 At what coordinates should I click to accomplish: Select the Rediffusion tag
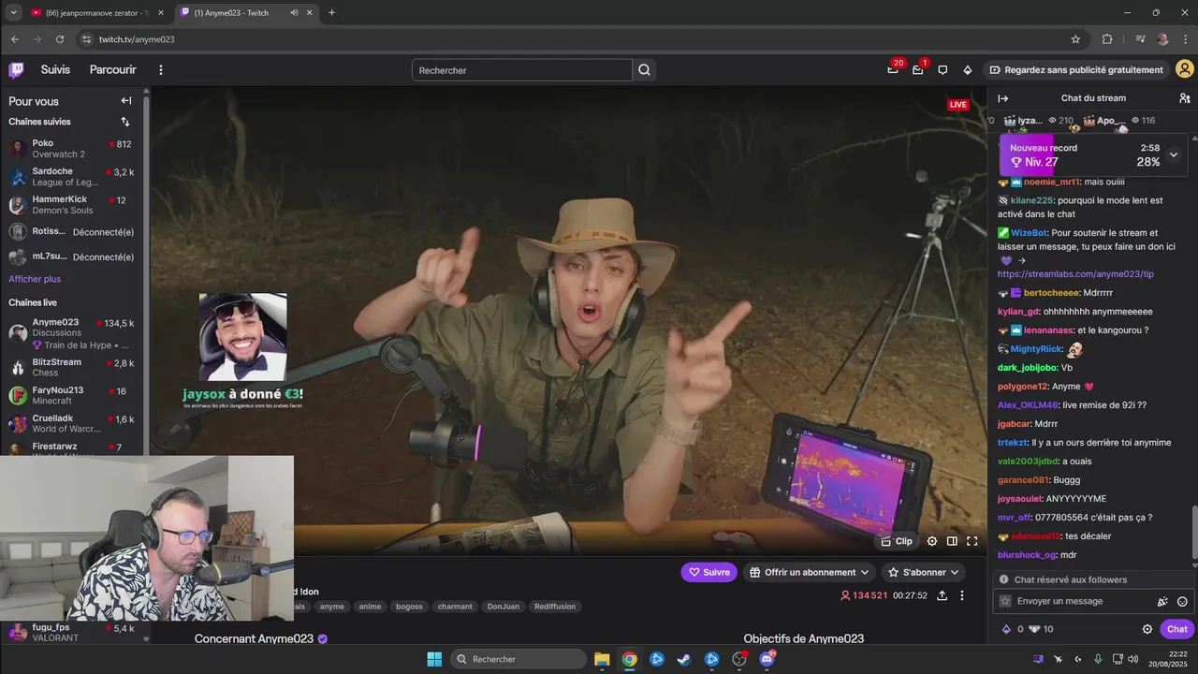[x=554, y=607]
